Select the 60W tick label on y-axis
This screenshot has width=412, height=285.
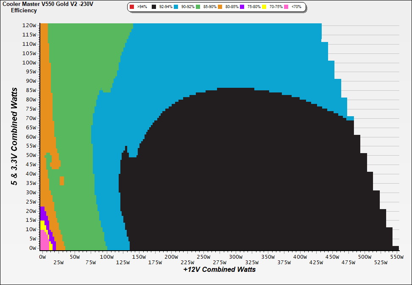[31, 137]
